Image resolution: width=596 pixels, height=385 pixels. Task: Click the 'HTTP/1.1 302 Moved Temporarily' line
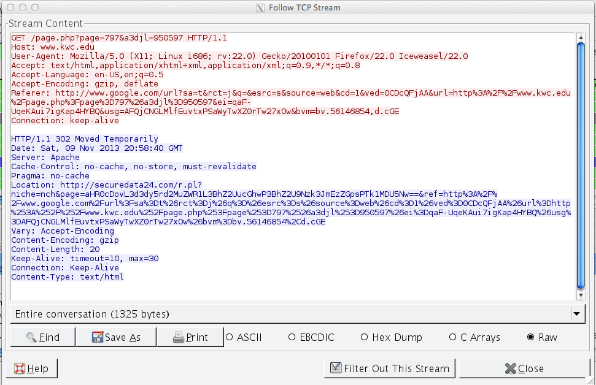click(84, 139)
